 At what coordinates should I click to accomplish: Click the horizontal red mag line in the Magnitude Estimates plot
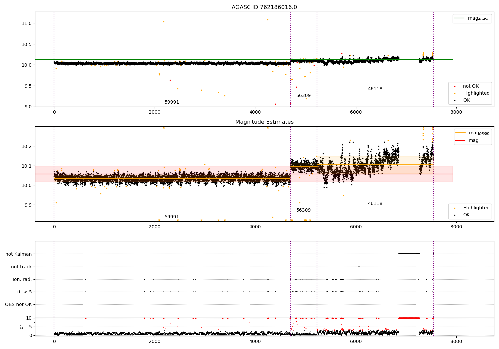[244, 174]
